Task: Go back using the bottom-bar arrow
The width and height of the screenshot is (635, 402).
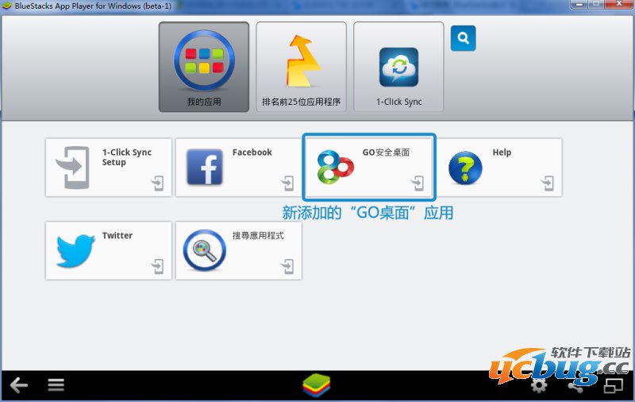Action: 18,385
